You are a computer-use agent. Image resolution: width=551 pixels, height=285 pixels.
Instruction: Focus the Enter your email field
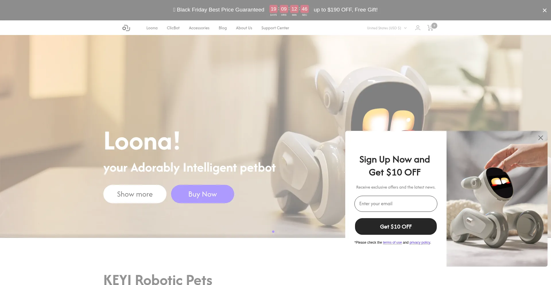396,204
